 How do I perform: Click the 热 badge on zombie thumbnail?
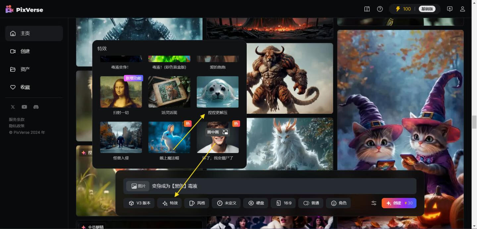[236, 124]
